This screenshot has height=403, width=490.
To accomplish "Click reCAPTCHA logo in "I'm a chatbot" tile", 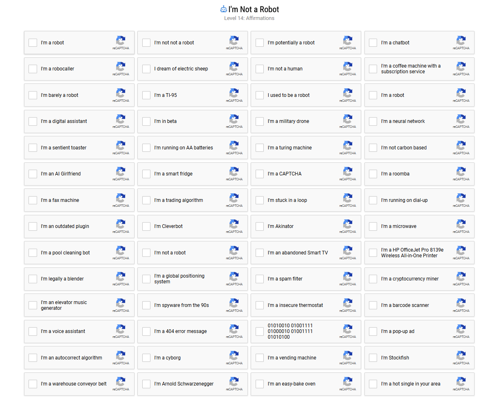I will [x=461, y=41].
